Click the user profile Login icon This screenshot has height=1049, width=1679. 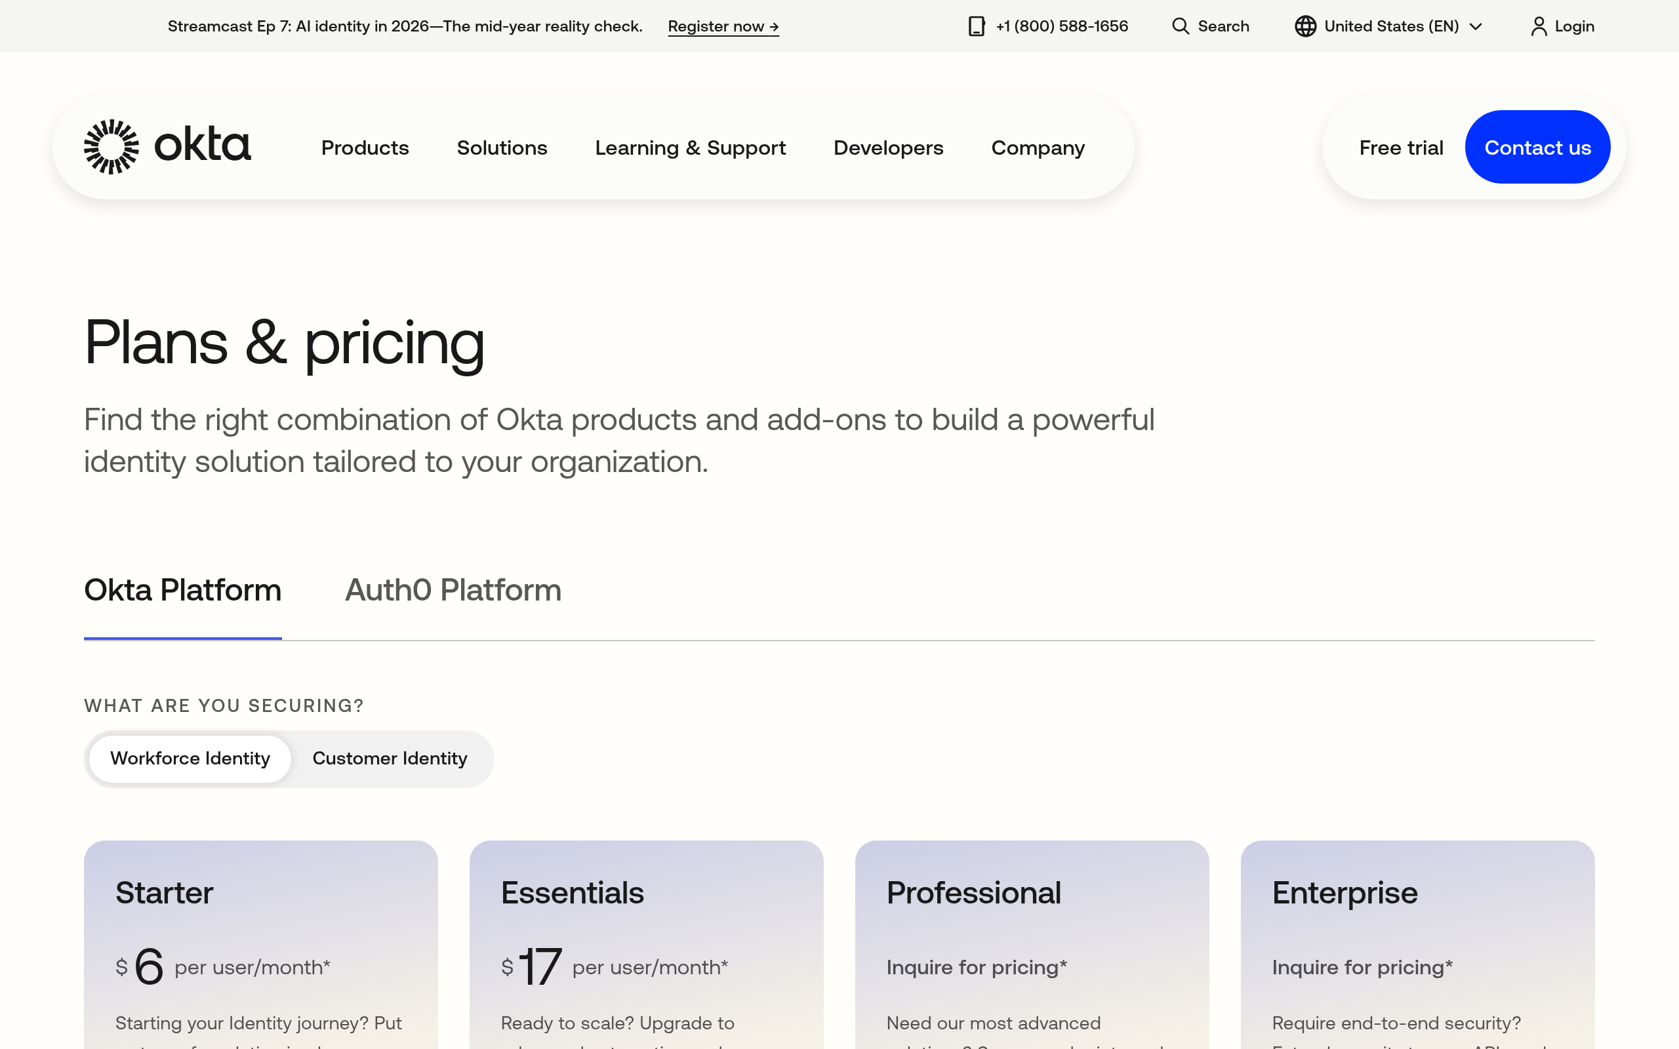[1538, 26]
